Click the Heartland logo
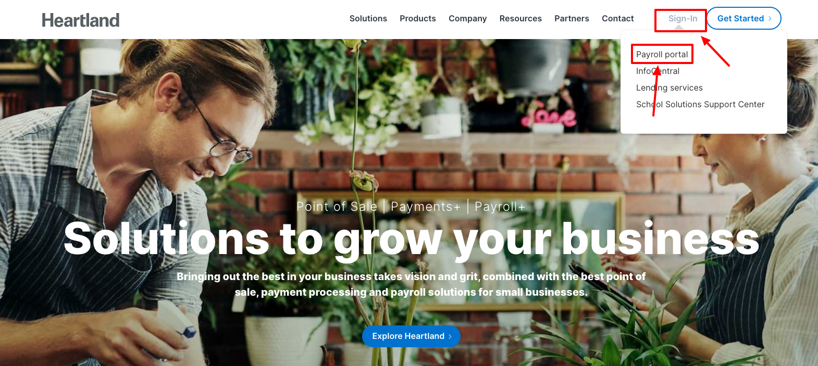This screenshot has height=366, width=818. (81, 20)
